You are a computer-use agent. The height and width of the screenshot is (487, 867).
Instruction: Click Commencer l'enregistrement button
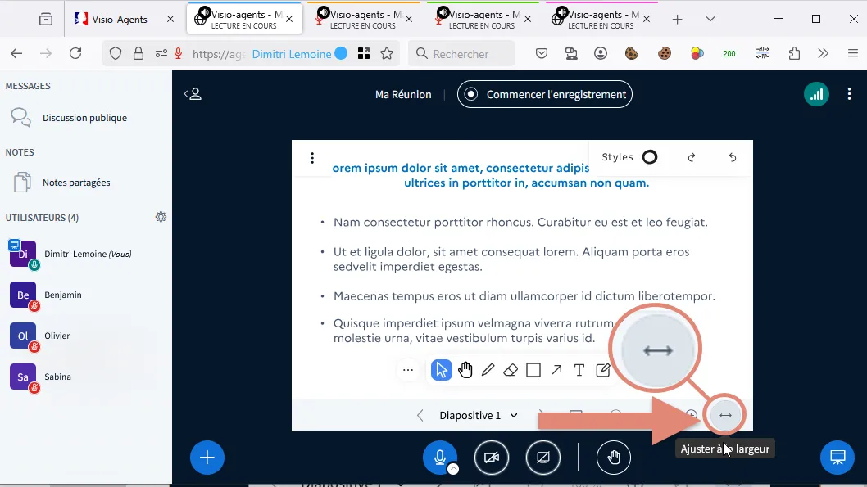(545, 94)
